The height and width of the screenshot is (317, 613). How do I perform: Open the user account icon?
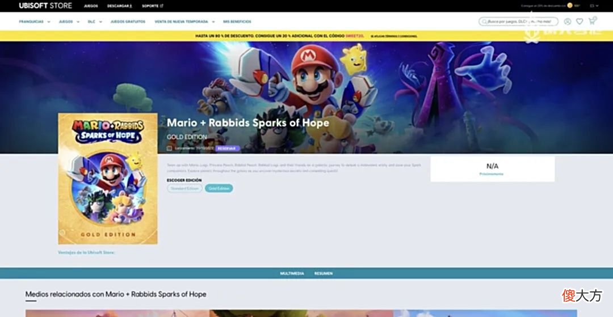(x=568, y=22)
